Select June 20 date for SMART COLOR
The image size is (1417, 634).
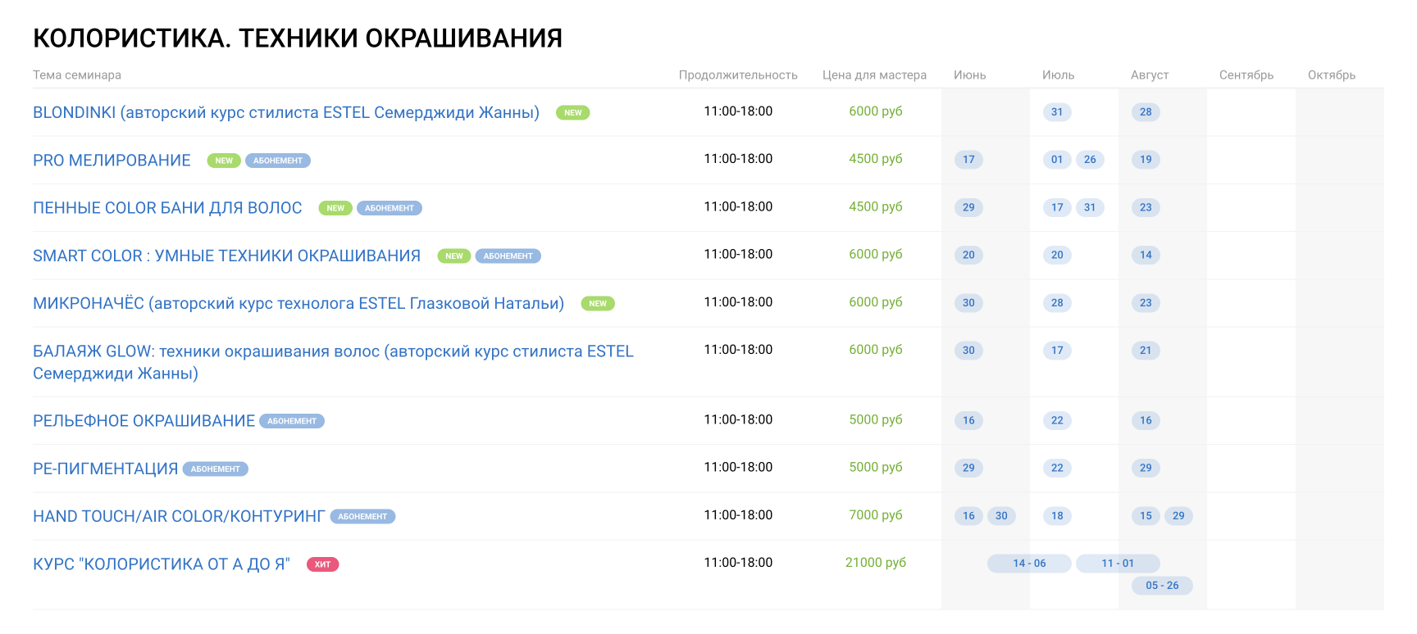[968, 255]
